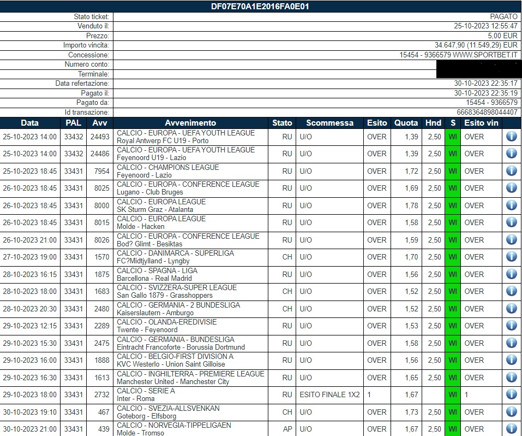The height and width of the screenshot is (436, 522).
Task: Click info icon for Lugano - Club Bruges
Action: [x=511, y=188]
